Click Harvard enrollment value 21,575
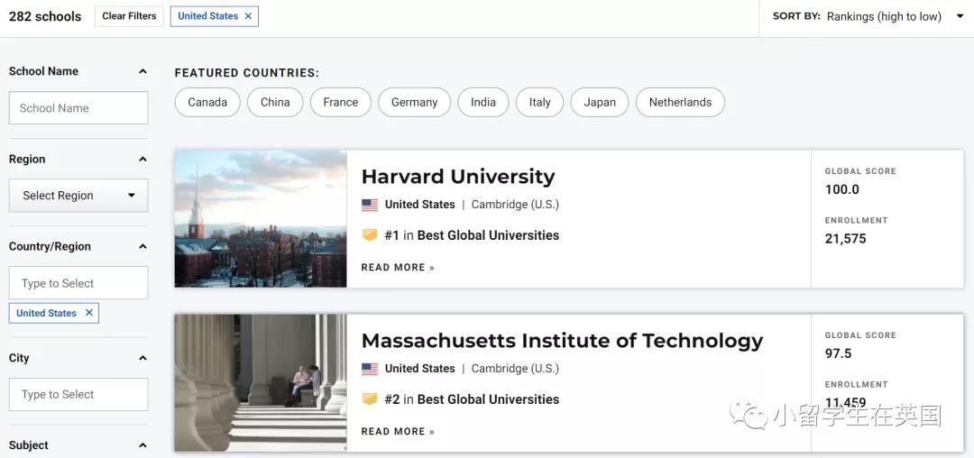 point(845,239)
